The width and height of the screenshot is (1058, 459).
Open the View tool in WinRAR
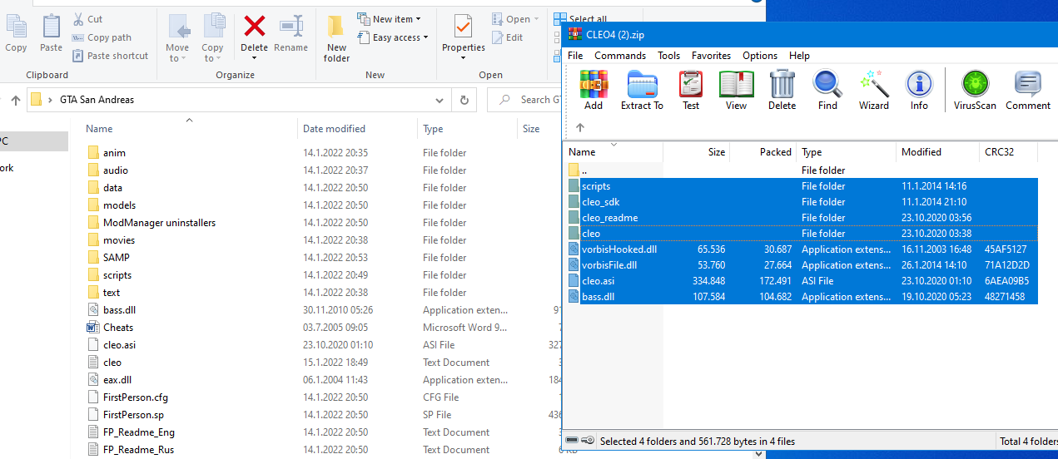[x=736, y=90]
